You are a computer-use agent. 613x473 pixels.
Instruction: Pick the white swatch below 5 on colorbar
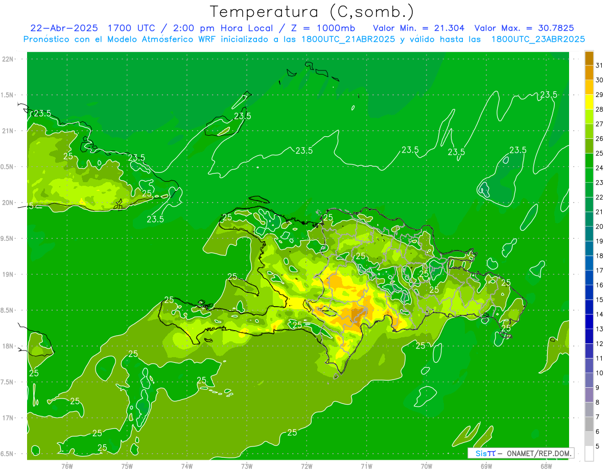coord(589,453)
